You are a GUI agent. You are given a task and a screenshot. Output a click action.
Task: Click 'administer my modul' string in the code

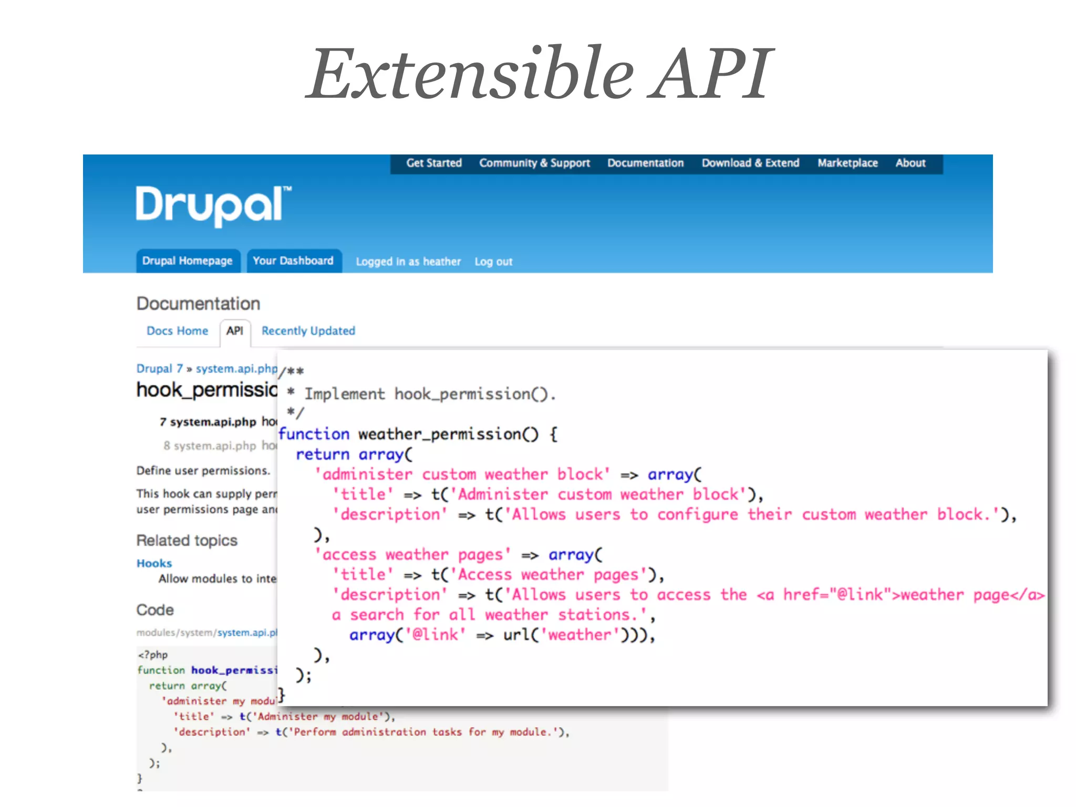point(219,701)
